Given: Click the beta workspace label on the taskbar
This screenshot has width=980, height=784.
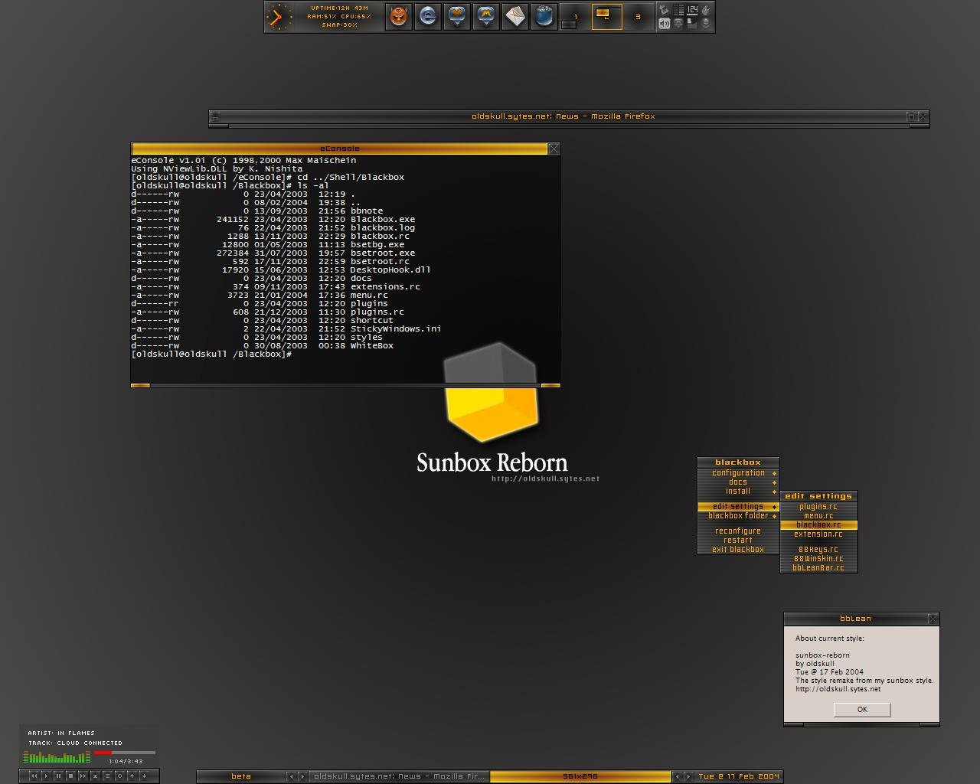Looking at the screenshot, I should pos(241,776).
